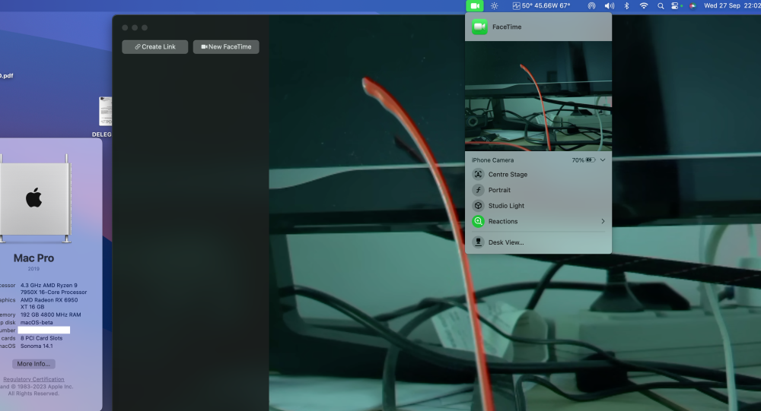The width and height of the screenshot is (761, 411).
Task: Open Desk View option
Action: 538,242
